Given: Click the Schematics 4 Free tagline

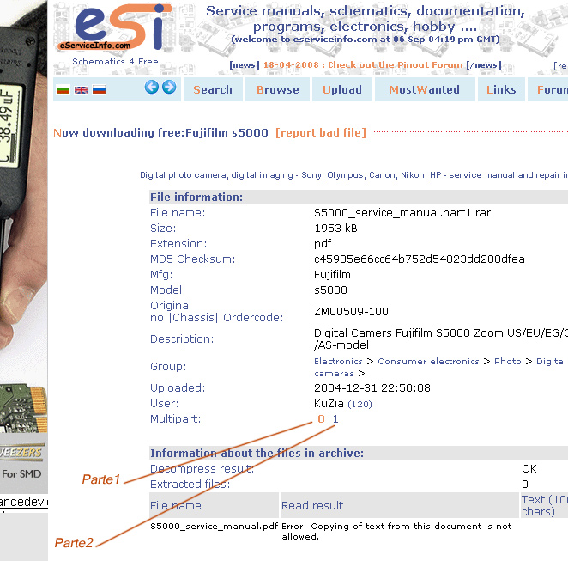Looking at the screenshot, I should point(115,62).
